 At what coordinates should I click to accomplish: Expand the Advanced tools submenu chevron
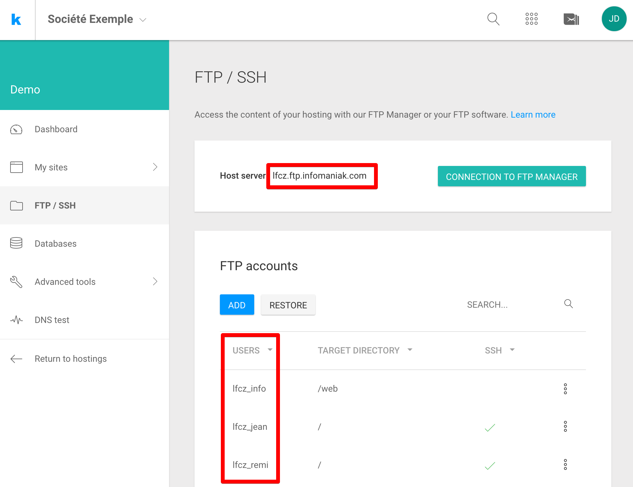(x=155, y=282)
